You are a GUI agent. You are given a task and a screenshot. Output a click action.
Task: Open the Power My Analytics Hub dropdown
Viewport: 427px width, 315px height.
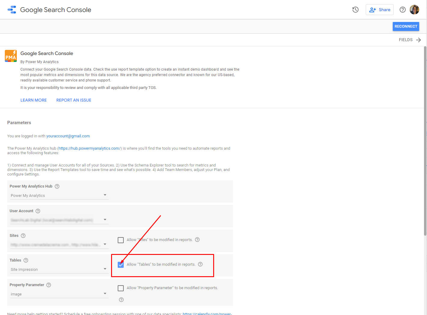point(59,195)
